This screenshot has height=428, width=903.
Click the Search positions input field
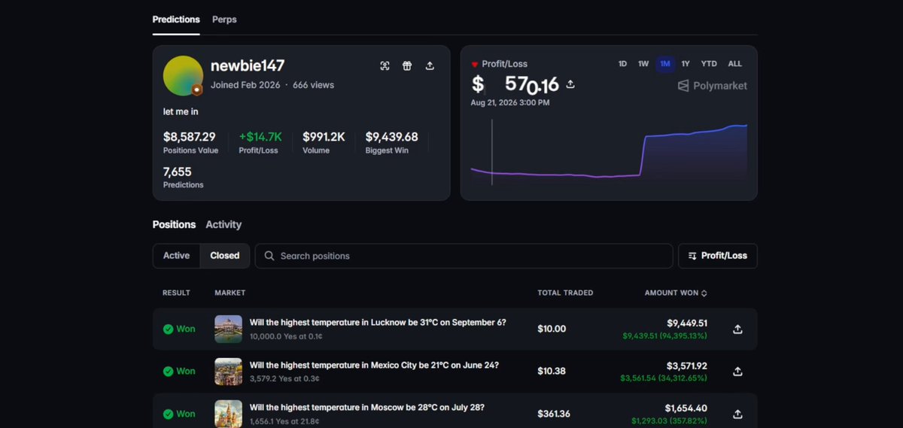[464, 256]
